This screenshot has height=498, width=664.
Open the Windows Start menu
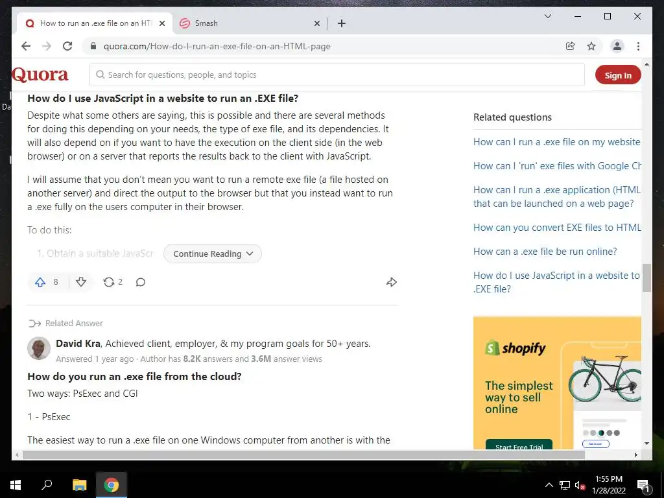pyautogui.click(x=16, y=484)
